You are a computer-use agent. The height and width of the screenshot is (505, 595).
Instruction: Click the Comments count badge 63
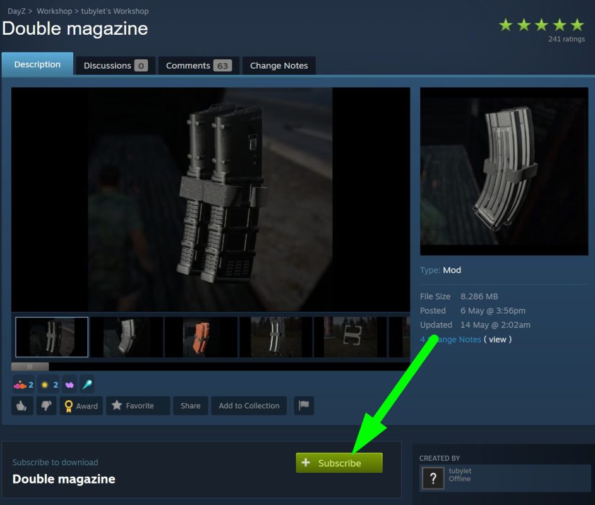[x=222, y=66]
